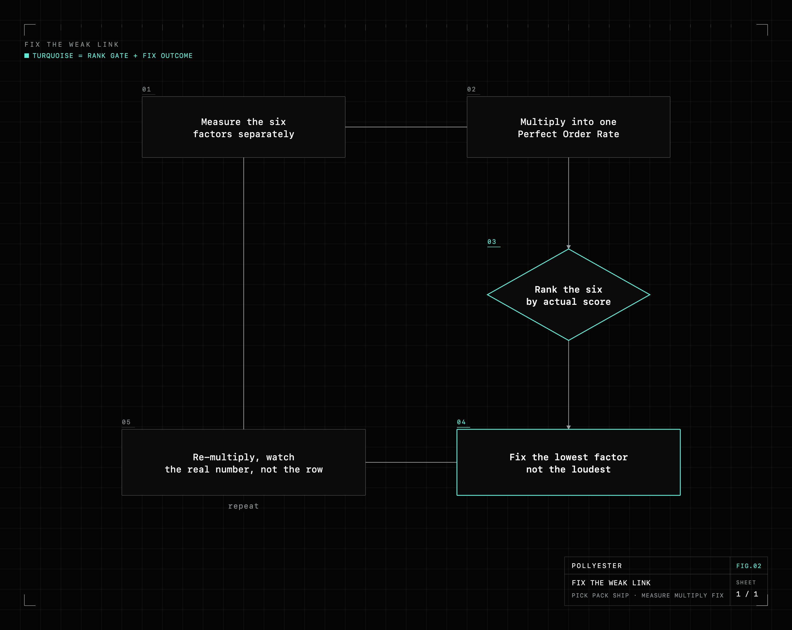The height and width of the screenshot is (630, 792).
Task: Click the 'FIG.02' label in title block
Action: (x=749, y=566)
